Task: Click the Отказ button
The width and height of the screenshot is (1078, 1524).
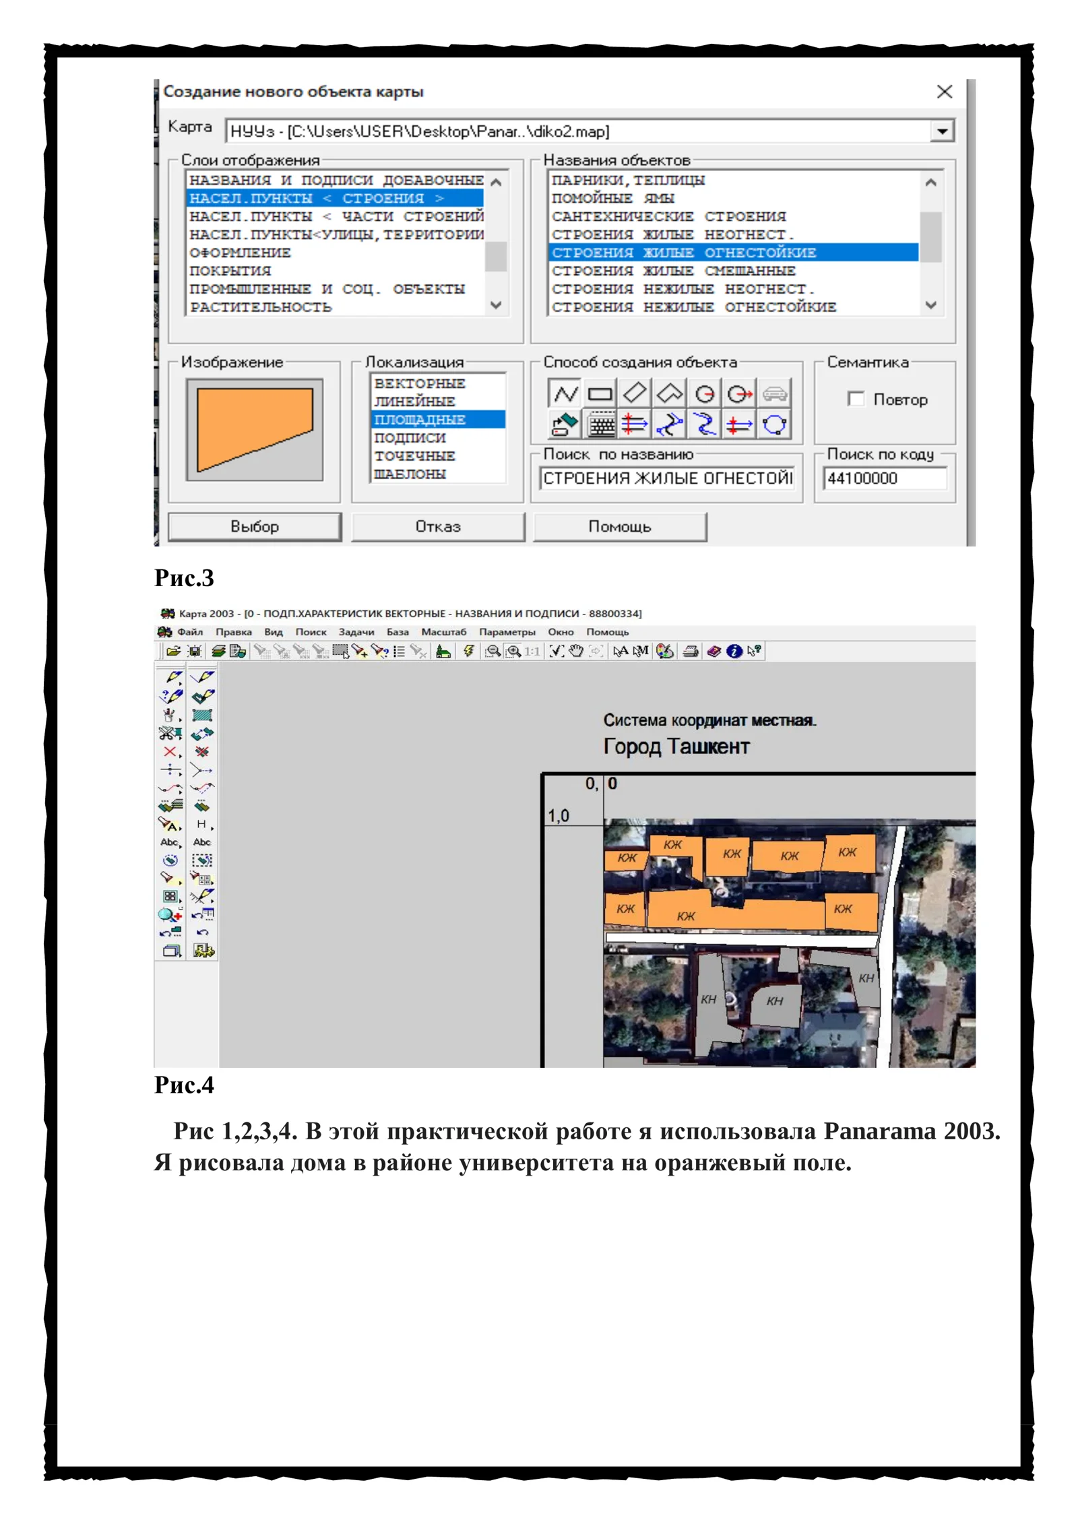Action: click(438, 526)
